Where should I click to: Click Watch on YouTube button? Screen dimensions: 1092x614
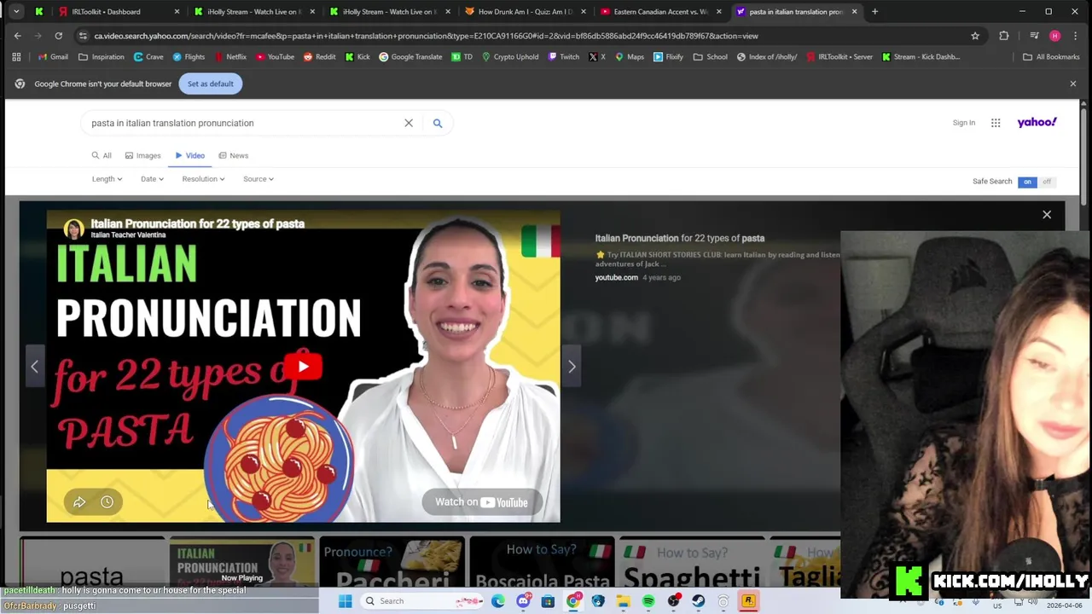(x=482, y=501)
